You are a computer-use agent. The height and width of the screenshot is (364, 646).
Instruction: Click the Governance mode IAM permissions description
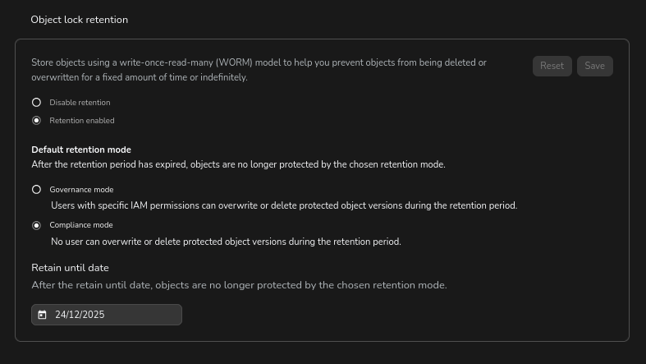point(283,205)
